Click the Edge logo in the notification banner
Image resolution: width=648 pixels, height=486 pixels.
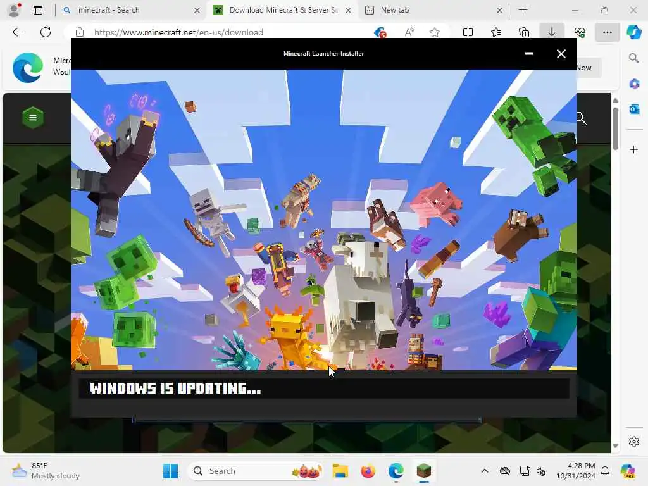[x=28, y=67]
